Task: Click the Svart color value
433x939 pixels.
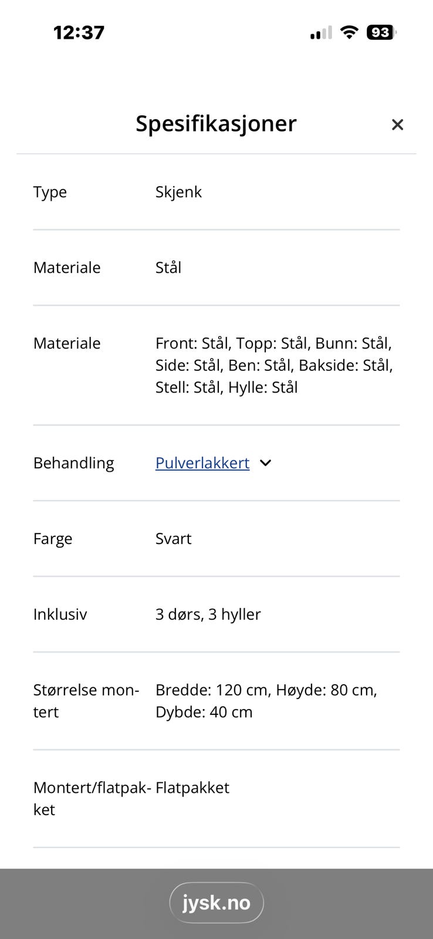Action: click(173, 539)
